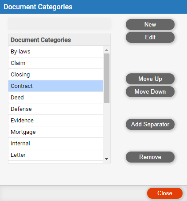187x201 pixels.
Task: Choose the Closing category row
Action: [x=55, y=75]
